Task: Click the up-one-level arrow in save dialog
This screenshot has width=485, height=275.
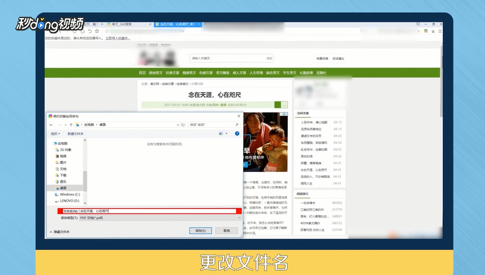Action: click(x=71, y=125)
